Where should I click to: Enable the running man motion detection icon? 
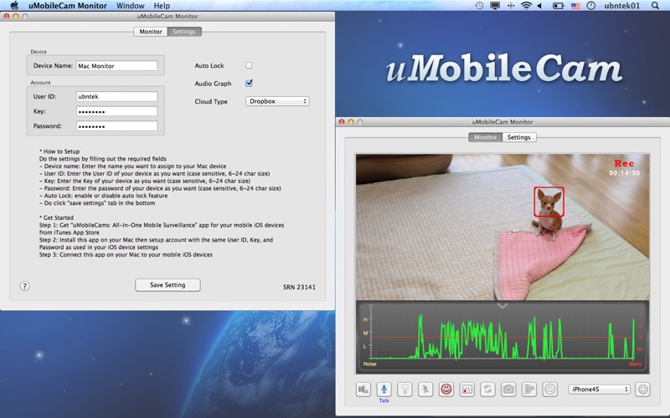click(x=425, y=389)
